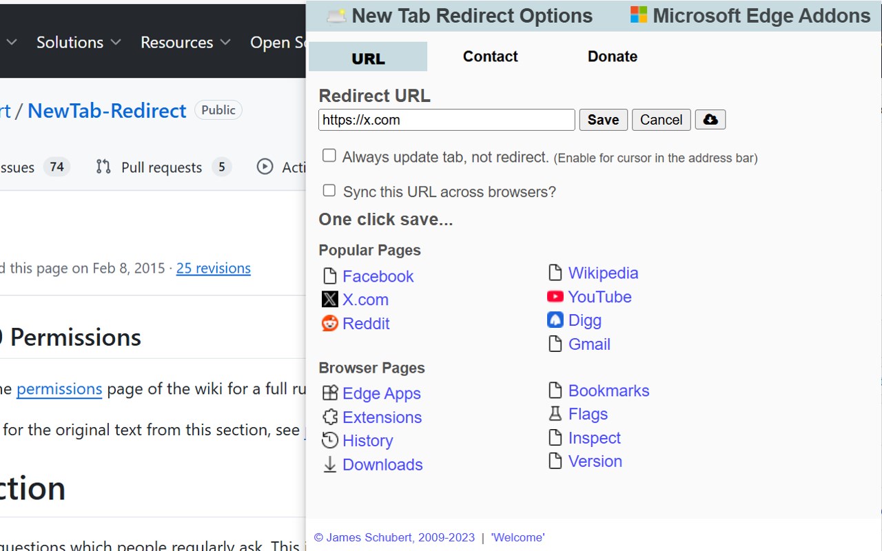This screenshot has width=882, height=551.
Task: Switch to the Contact tab
Action: tap(490, 56)
